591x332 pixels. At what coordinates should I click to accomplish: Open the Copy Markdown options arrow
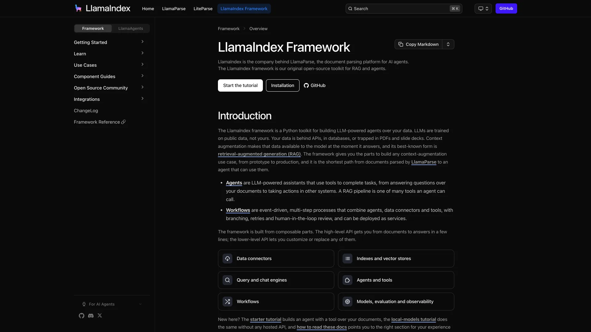pos(448,44)
